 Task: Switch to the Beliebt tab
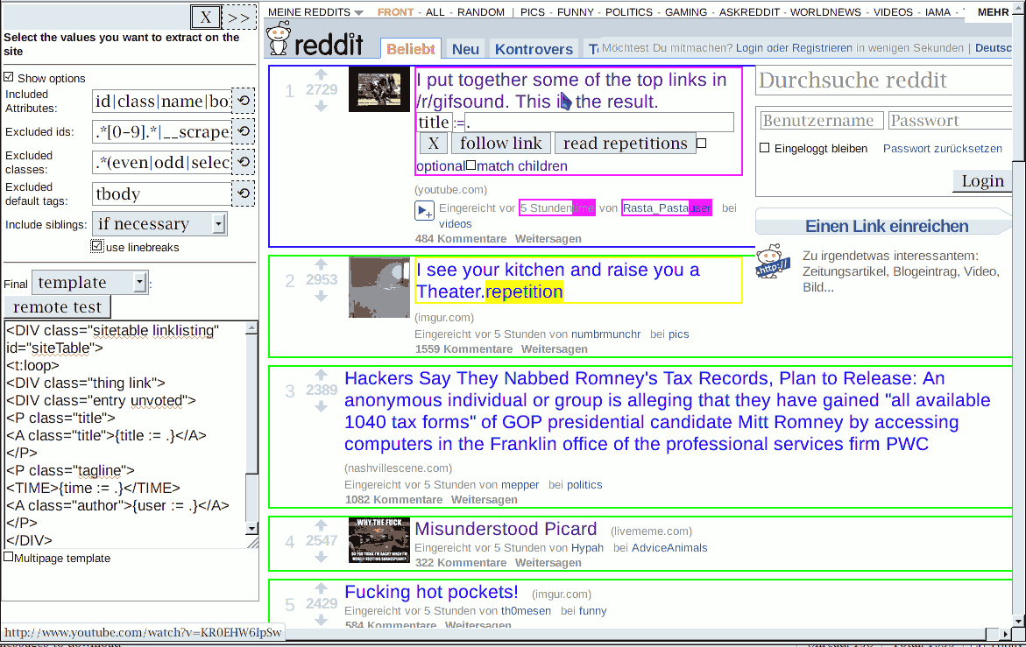(410, 49)
